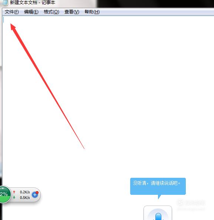Open the 查看(V) menu
The image size is (214, 220).
point(72,12)
